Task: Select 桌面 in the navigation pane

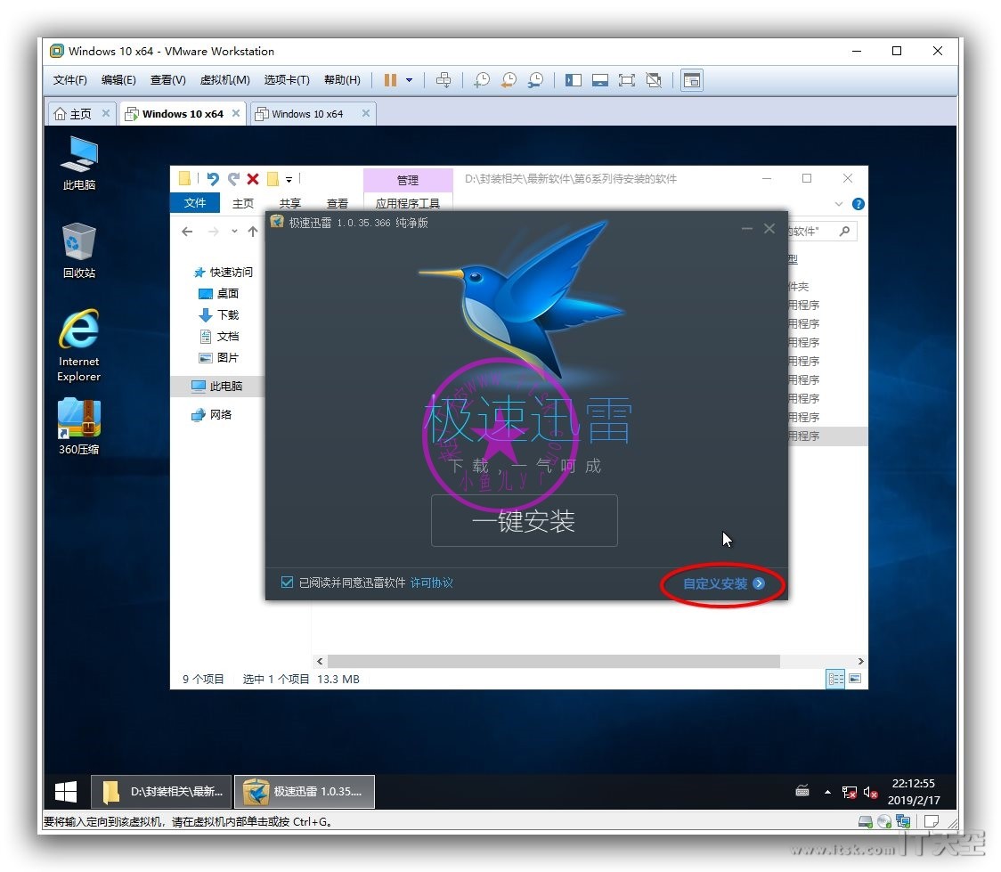Action: pos(219,294)
